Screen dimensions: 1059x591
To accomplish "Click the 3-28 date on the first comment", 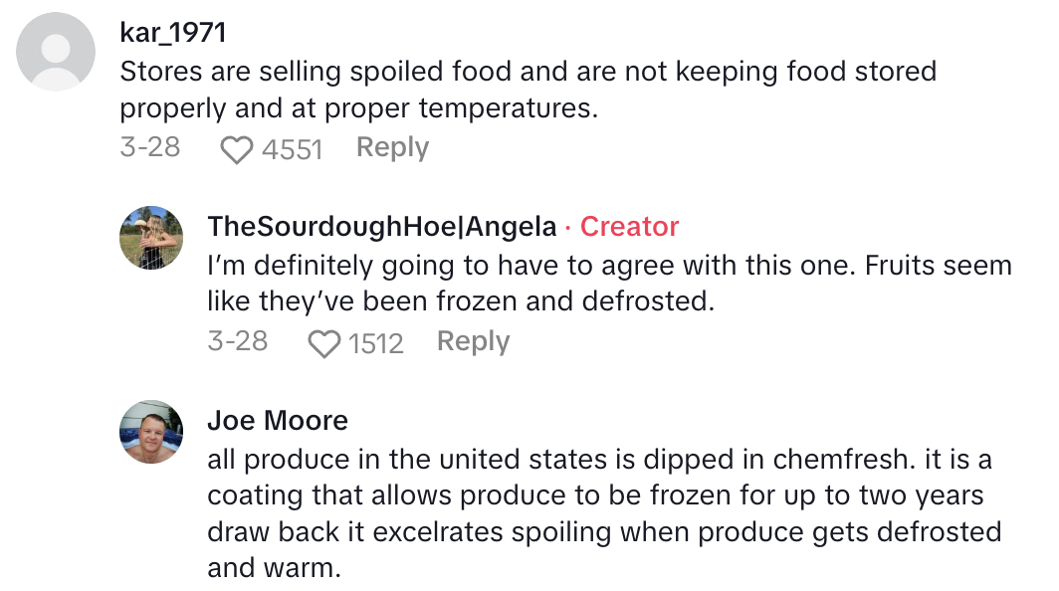I will coord(149,147).
